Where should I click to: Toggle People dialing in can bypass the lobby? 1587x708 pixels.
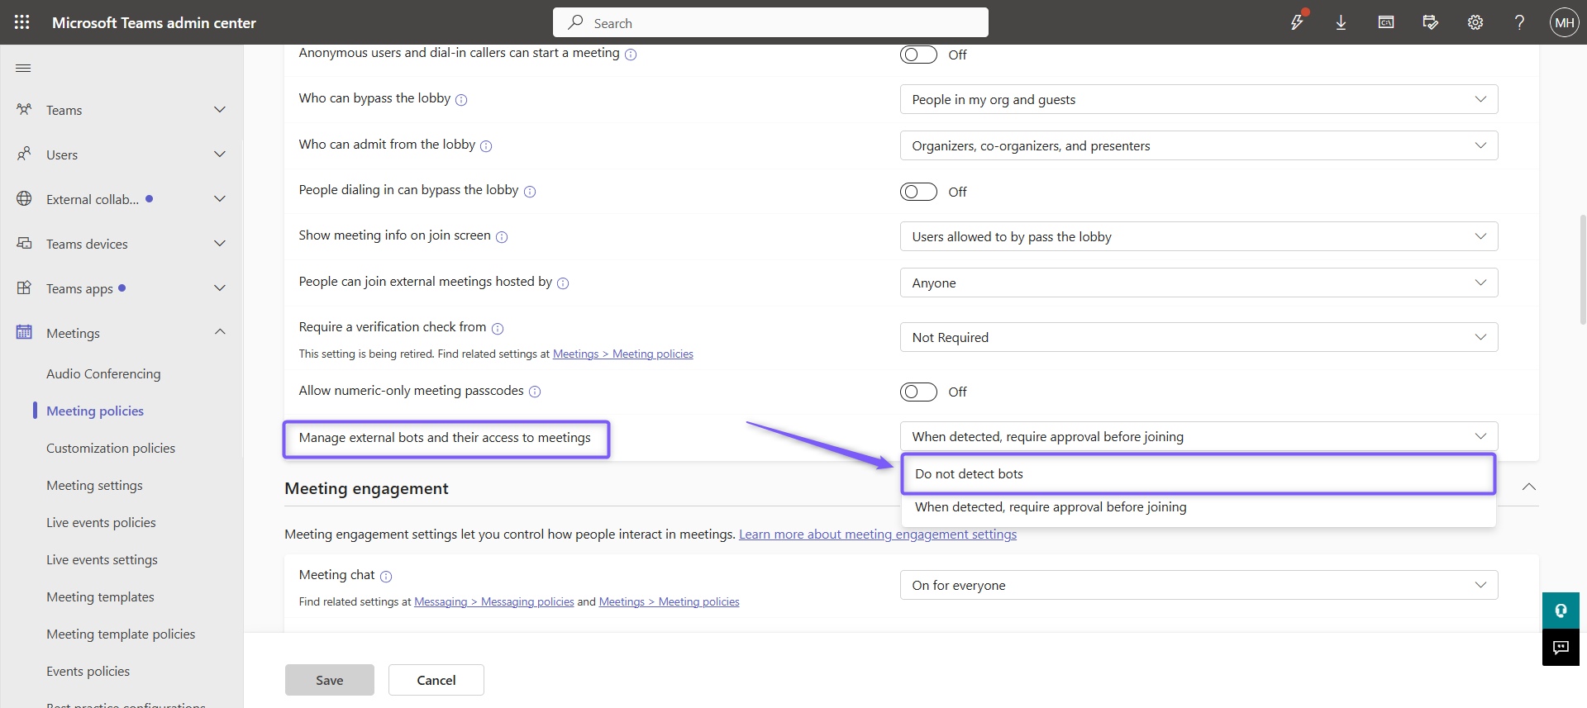click(x=918, y=192)
